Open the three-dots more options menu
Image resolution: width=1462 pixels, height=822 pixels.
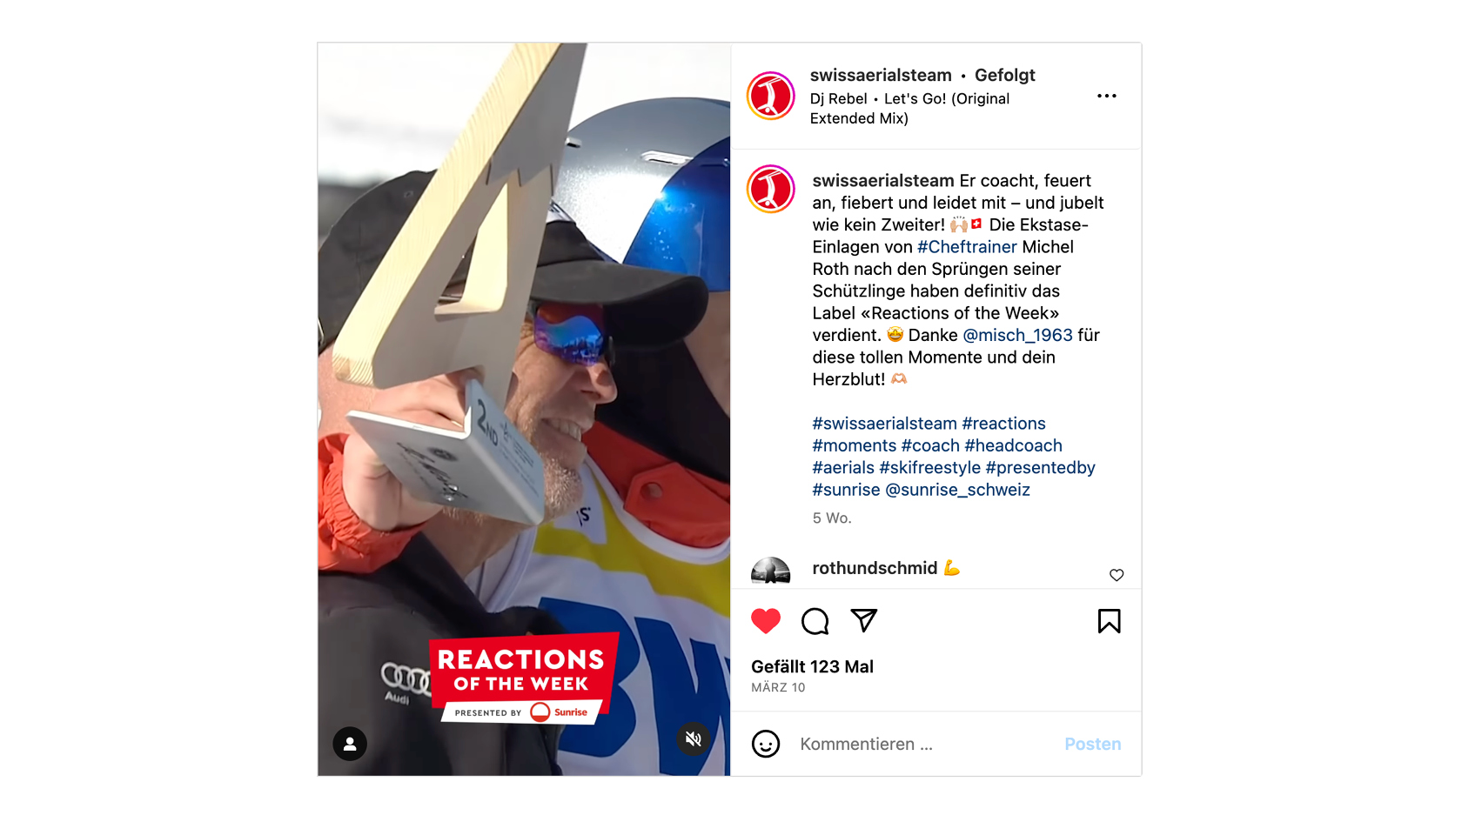(1106, 96)
